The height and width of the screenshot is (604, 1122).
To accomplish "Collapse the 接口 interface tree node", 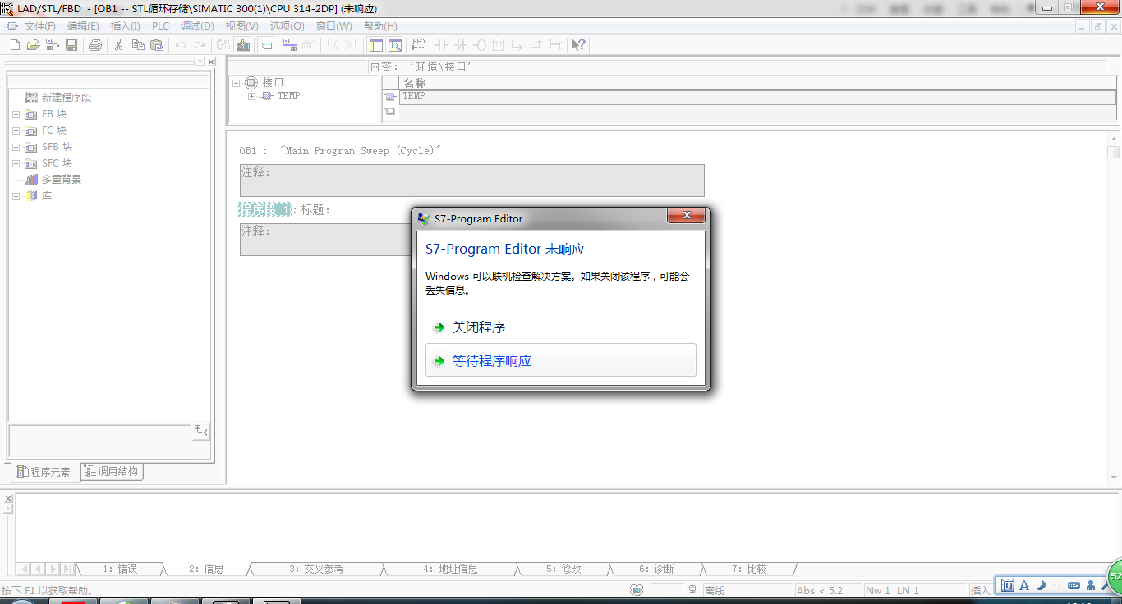I will 237,83.
